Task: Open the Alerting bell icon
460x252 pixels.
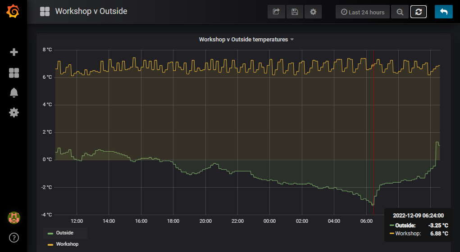Action: click(14, 93)
